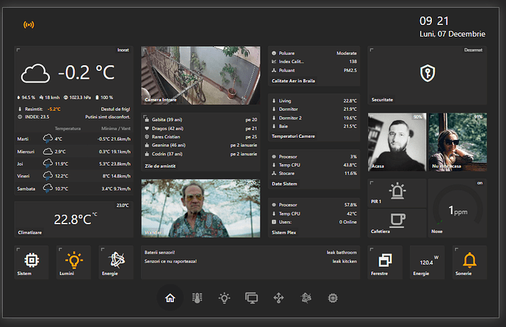
Task: Toggle the Cafetiera coffee maker
Action: (397, 219)
